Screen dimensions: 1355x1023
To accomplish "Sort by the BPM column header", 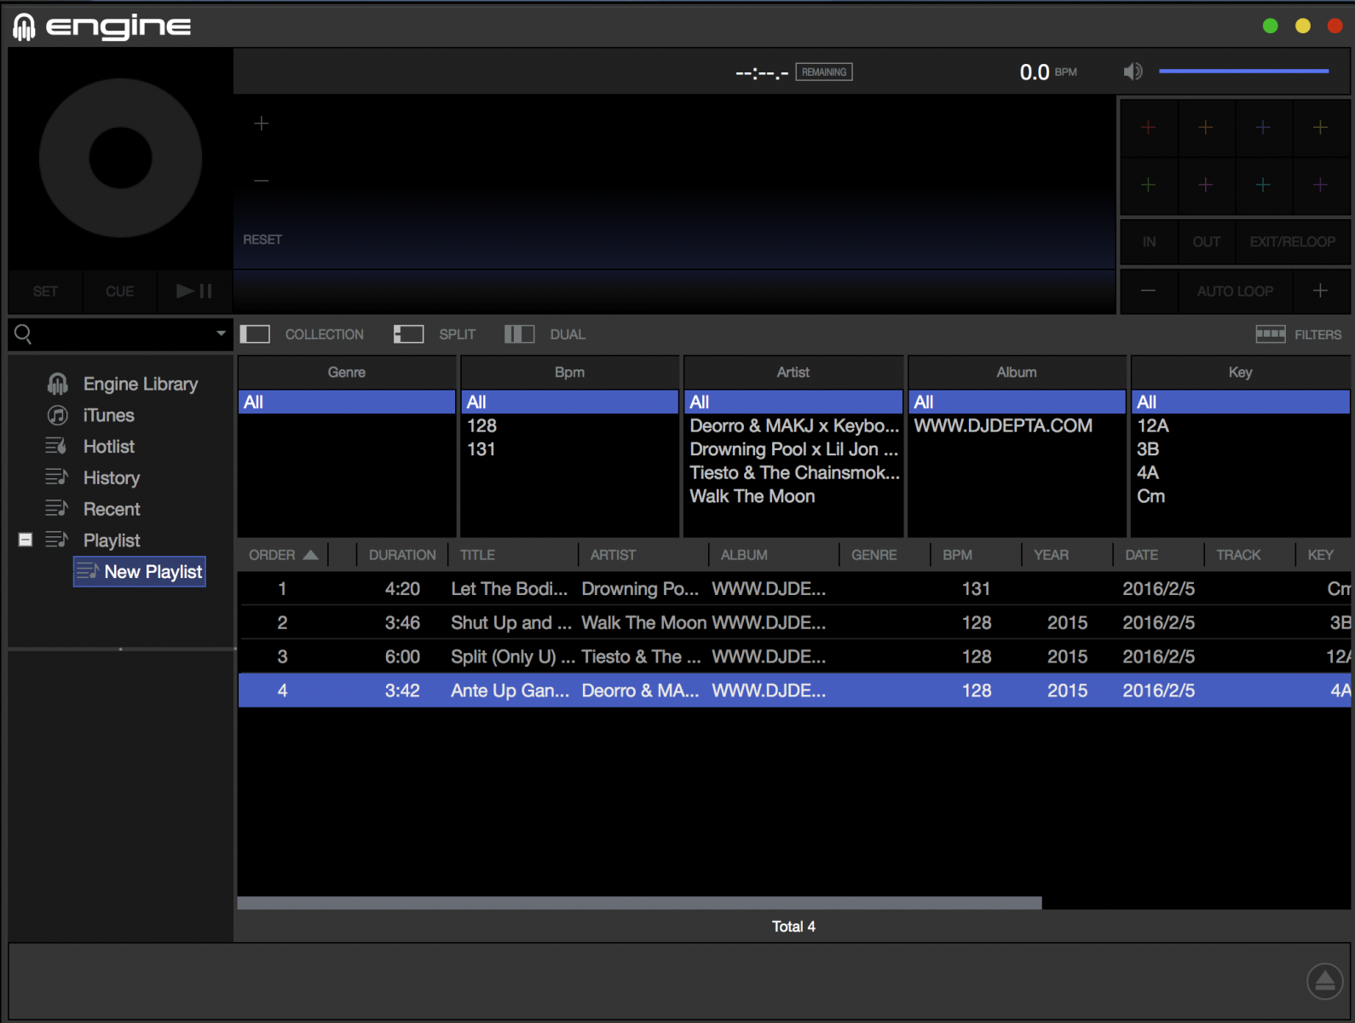I will pyautogui.click(x=976, y=555).
